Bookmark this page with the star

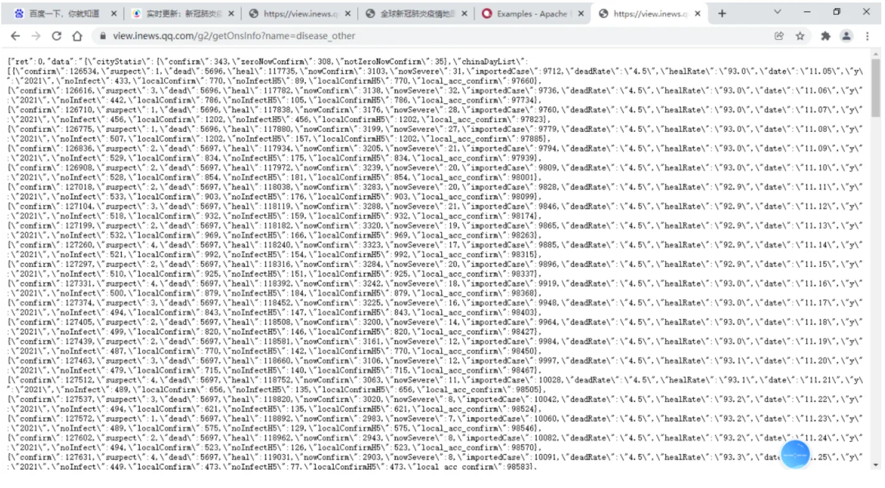[x=800, y=36]
